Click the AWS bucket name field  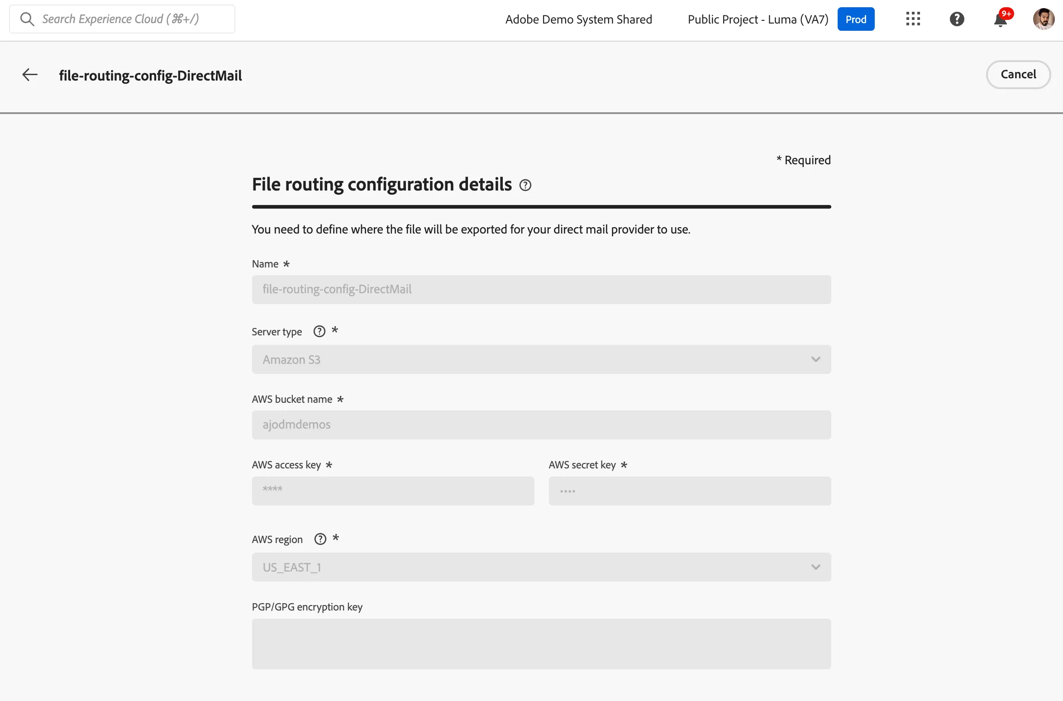[541, 425]
